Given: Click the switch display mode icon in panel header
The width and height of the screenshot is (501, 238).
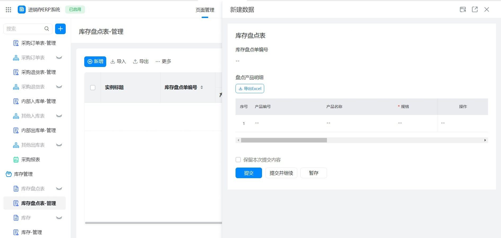Looking at the screenshot, I should tap(463, 10).
